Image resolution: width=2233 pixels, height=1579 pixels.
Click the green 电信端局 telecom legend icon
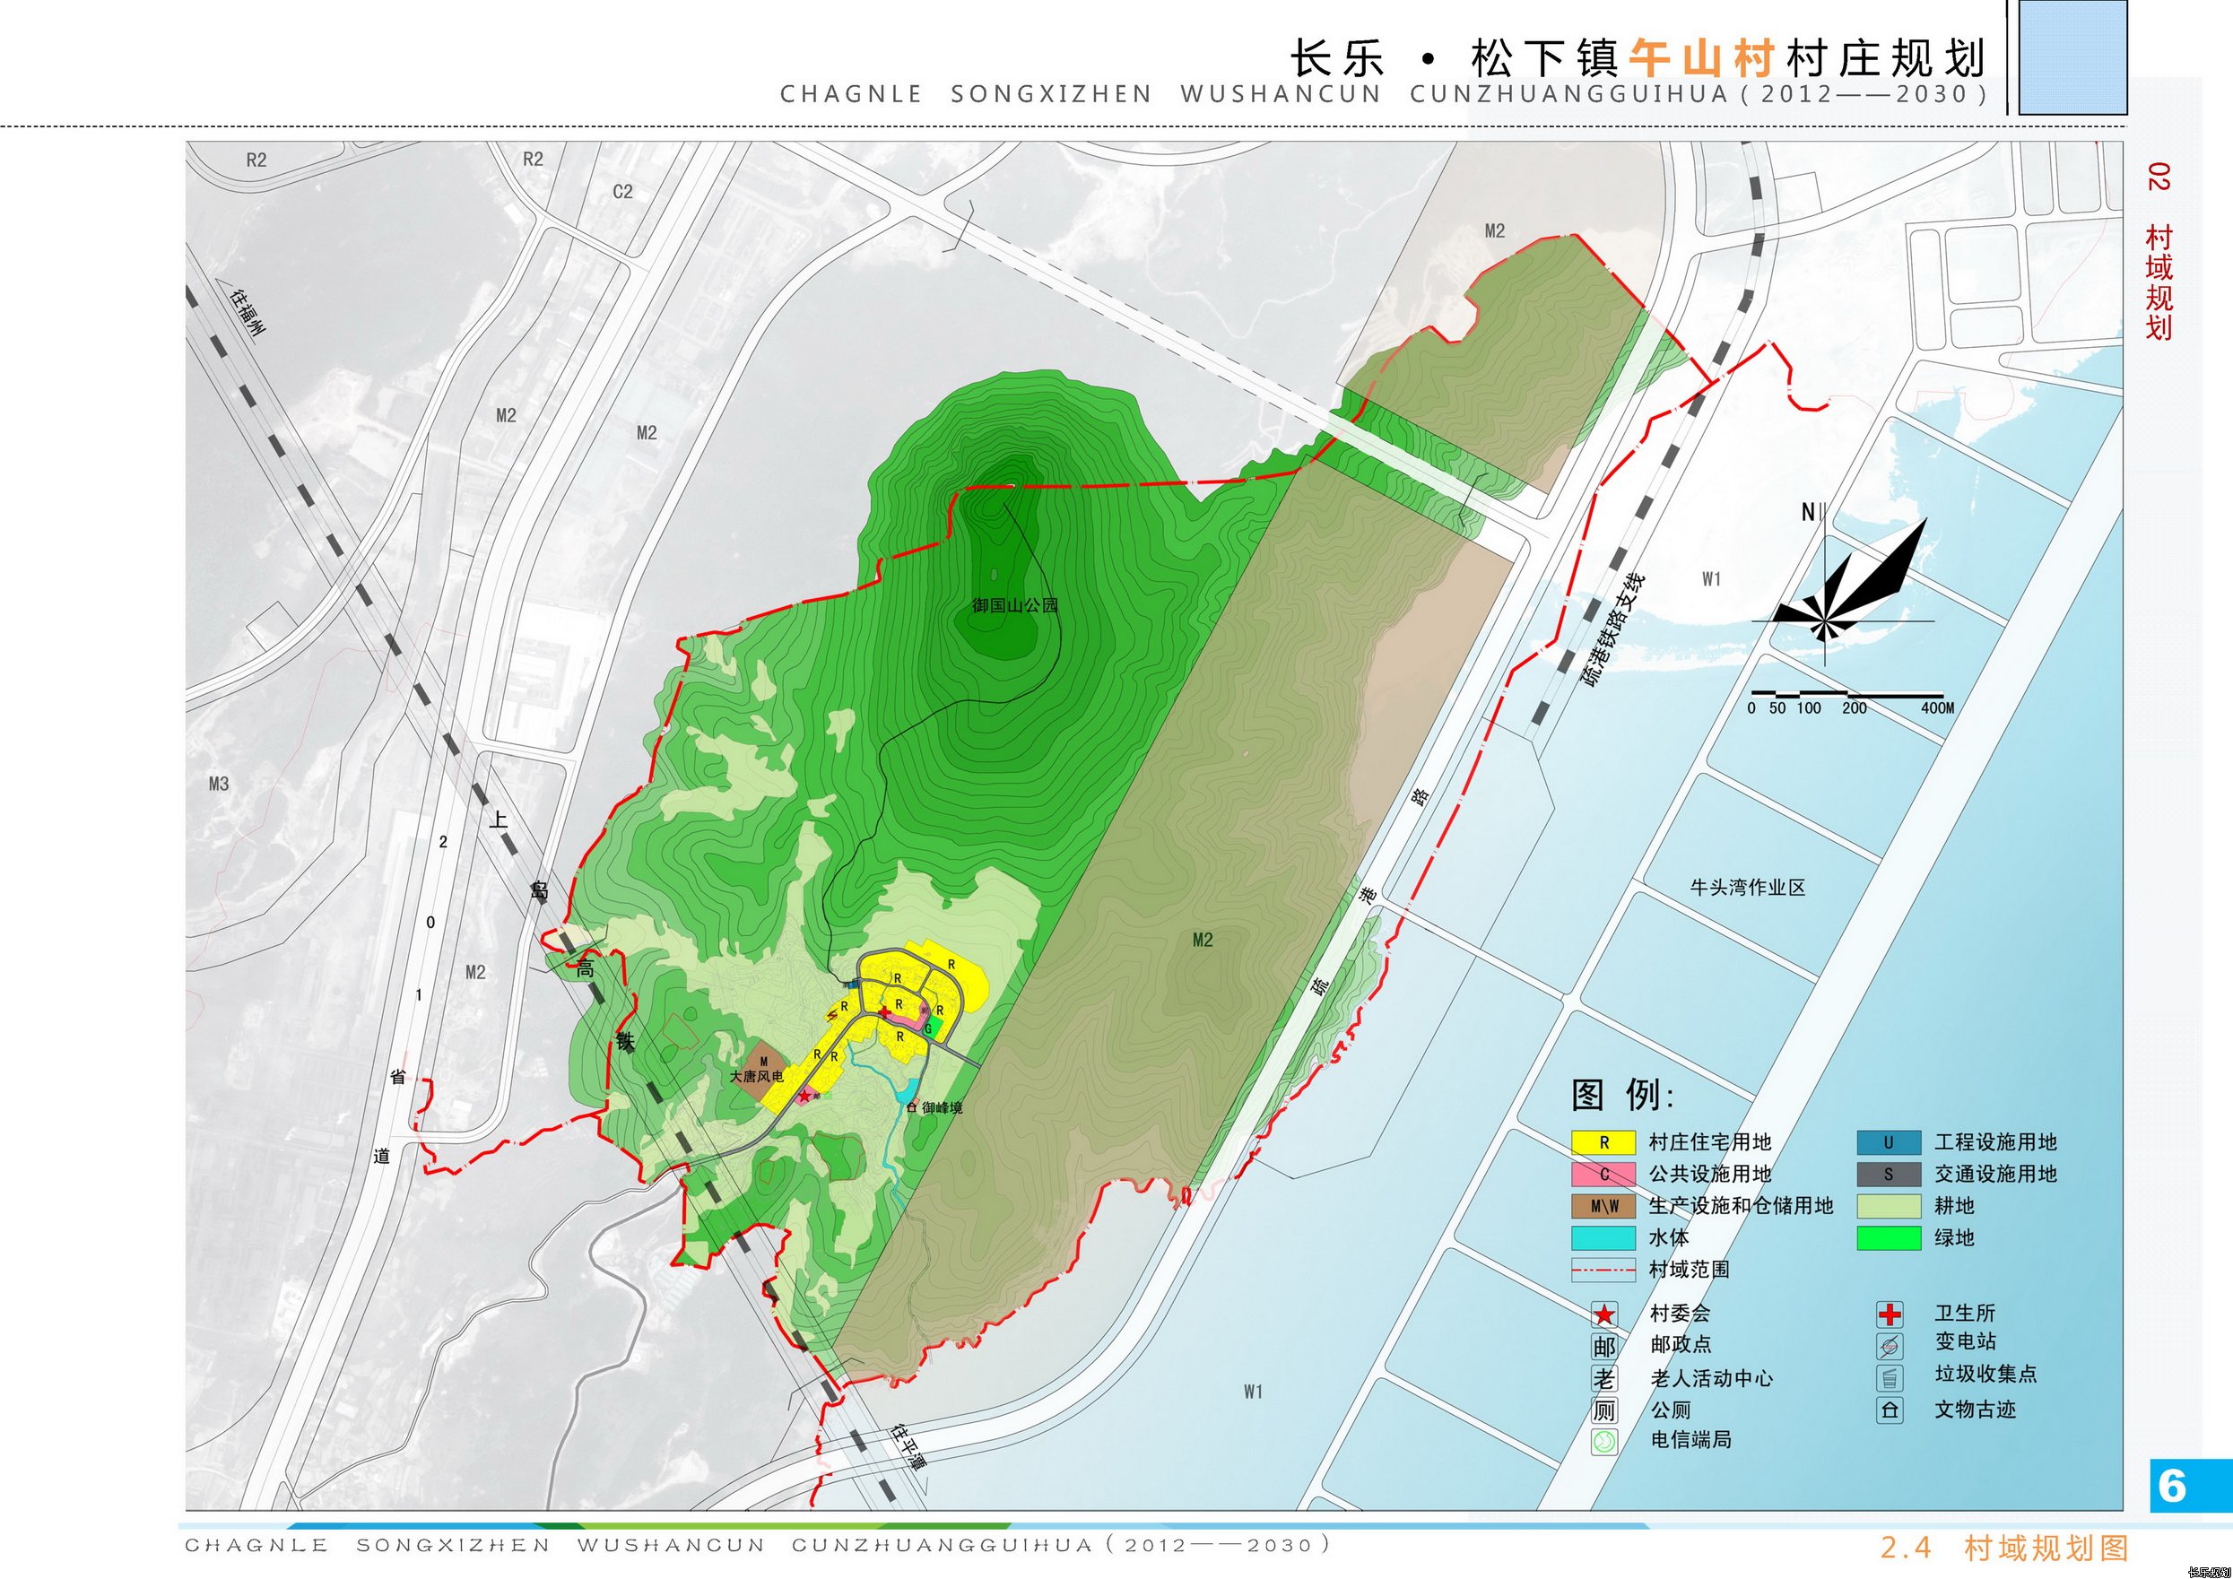(1603, 1441)
